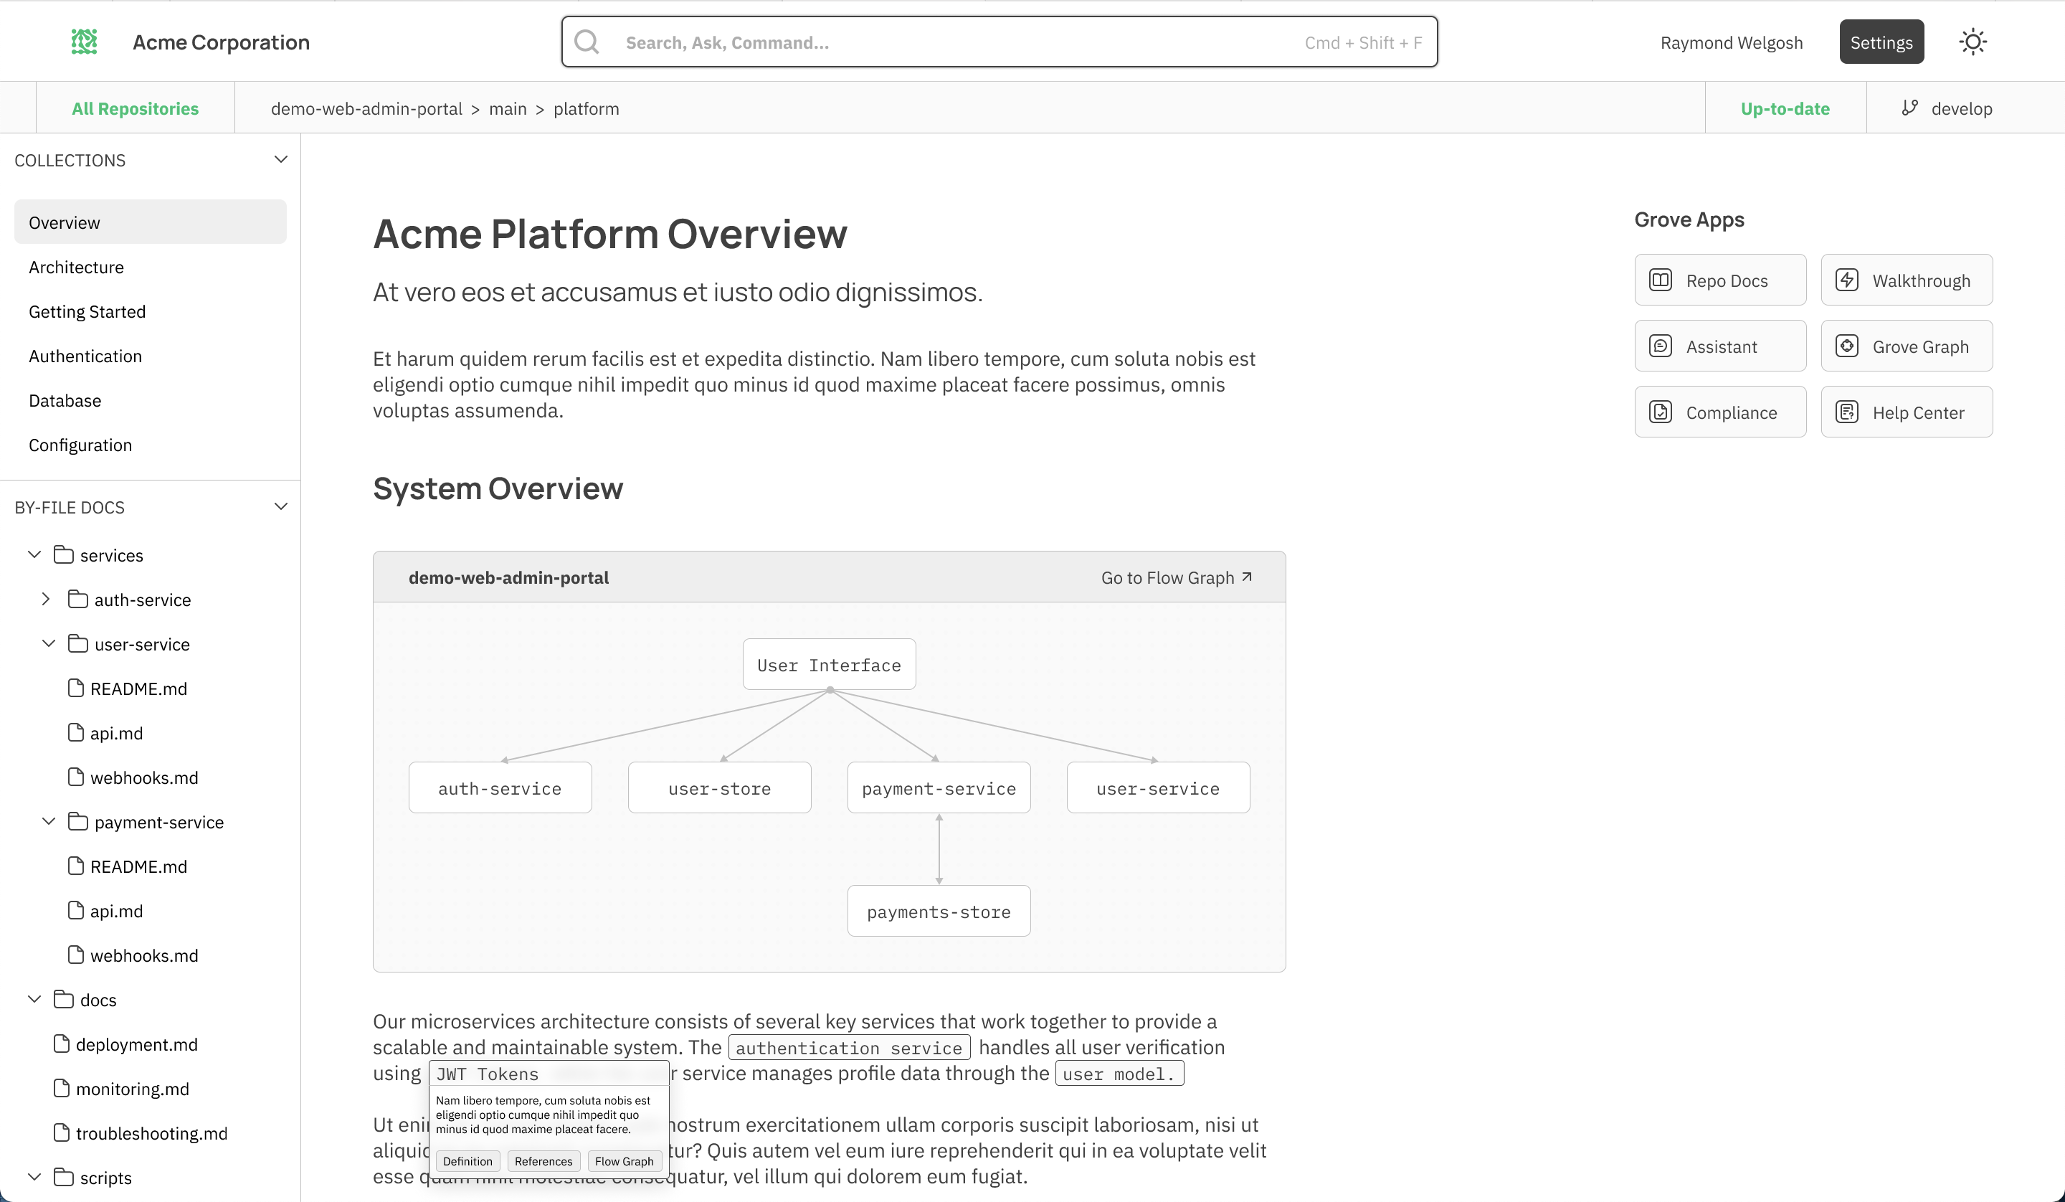This screenshot has height=1202, width=2065.
Task: Open the Assistant app
Action: [1720, 346]
